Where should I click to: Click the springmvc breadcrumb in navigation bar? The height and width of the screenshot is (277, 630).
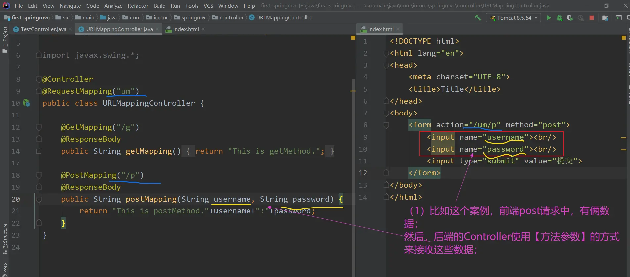(x=194, y=17)
